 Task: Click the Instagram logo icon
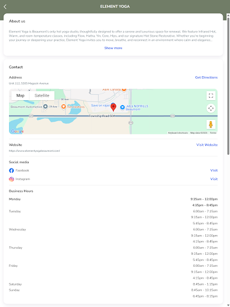pos(11,179)
